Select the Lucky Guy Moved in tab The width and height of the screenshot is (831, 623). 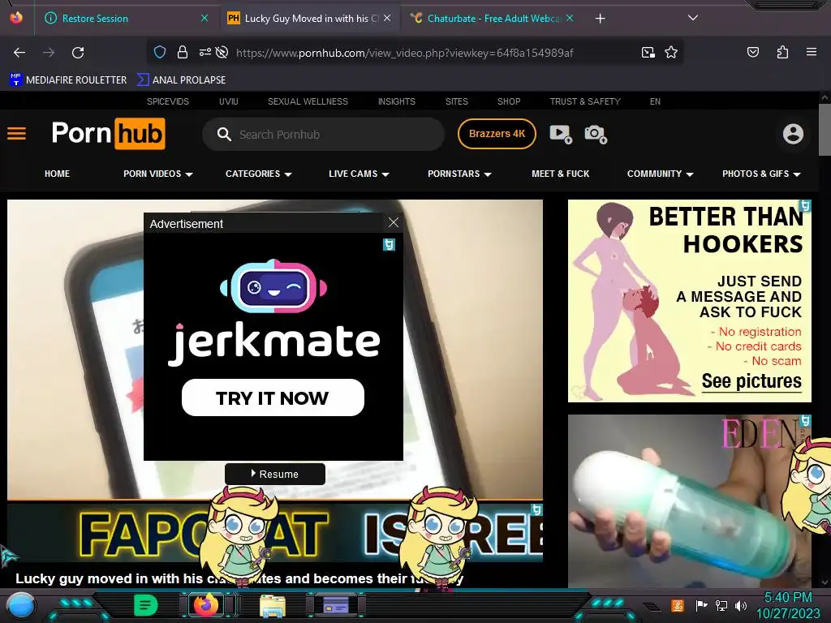[311, 19]
